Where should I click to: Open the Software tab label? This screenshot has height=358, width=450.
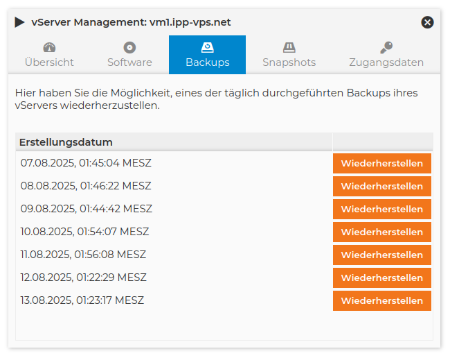(129, 62)
